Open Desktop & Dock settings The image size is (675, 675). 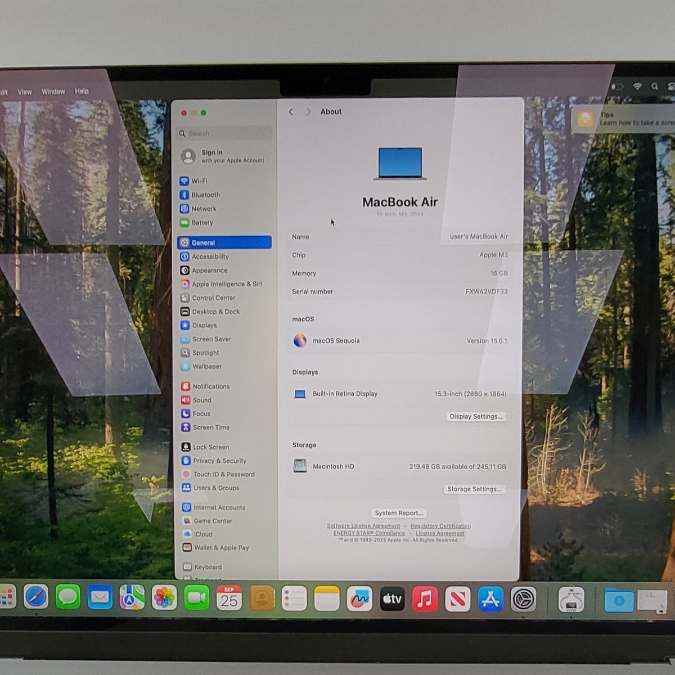[x=210, y=312]
